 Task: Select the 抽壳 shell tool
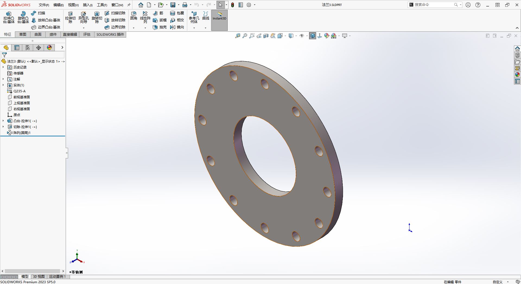point(160,27)
